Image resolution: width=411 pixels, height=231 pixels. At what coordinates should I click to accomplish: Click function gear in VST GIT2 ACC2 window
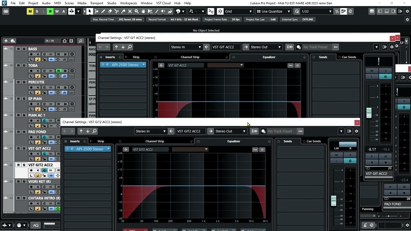356,131
